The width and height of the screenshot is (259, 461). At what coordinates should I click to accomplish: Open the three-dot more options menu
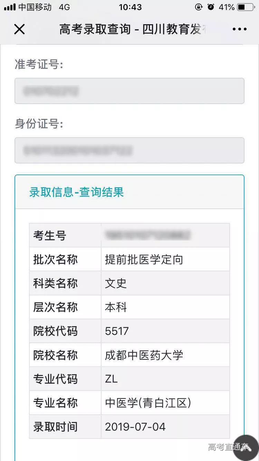[239, 29]
